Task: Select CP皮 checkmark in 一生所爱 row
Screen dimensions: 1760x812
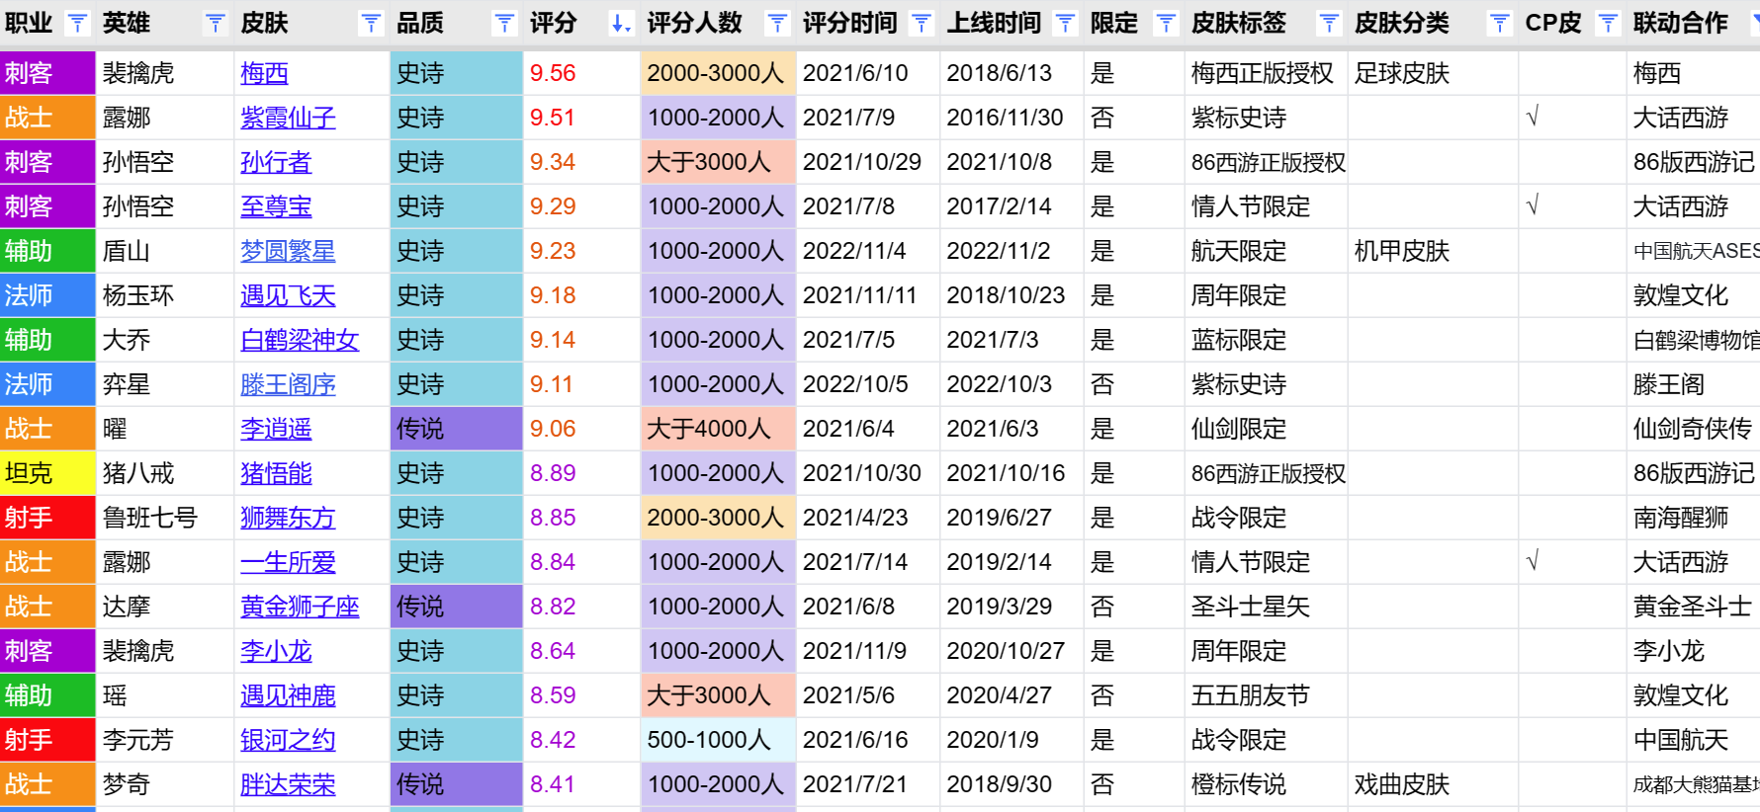Action: [1572, 562]
